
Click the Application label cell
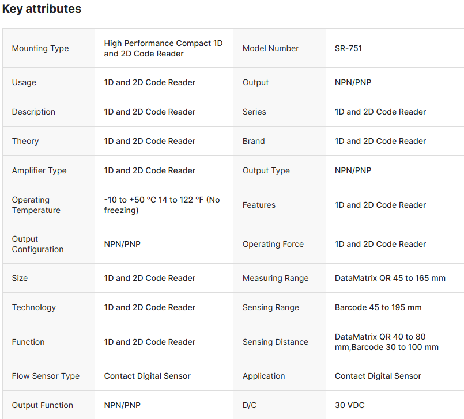pyautogui.click(x=263, y=376)
